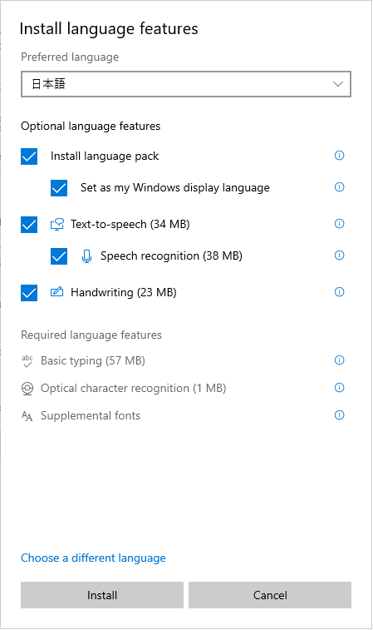Open info for Install language pack
373x630 pixels.
point(339,156)
